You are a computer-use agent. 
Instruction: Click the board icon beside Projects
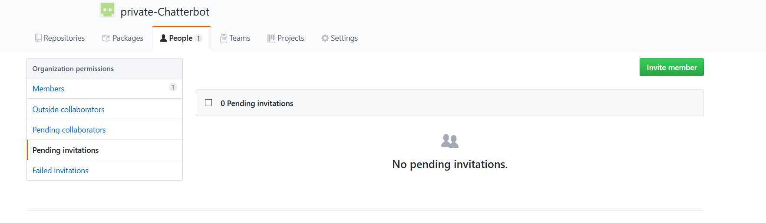(271, 38)
